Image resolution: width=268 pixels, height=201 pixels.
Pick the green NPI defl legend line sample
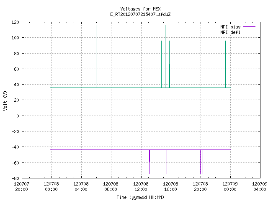(249, 32)
